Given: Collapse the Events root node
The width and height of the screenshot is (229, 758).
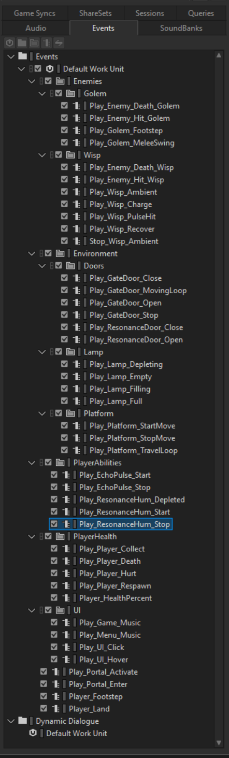Looking at the screenshot, I should tap(11, 56).
